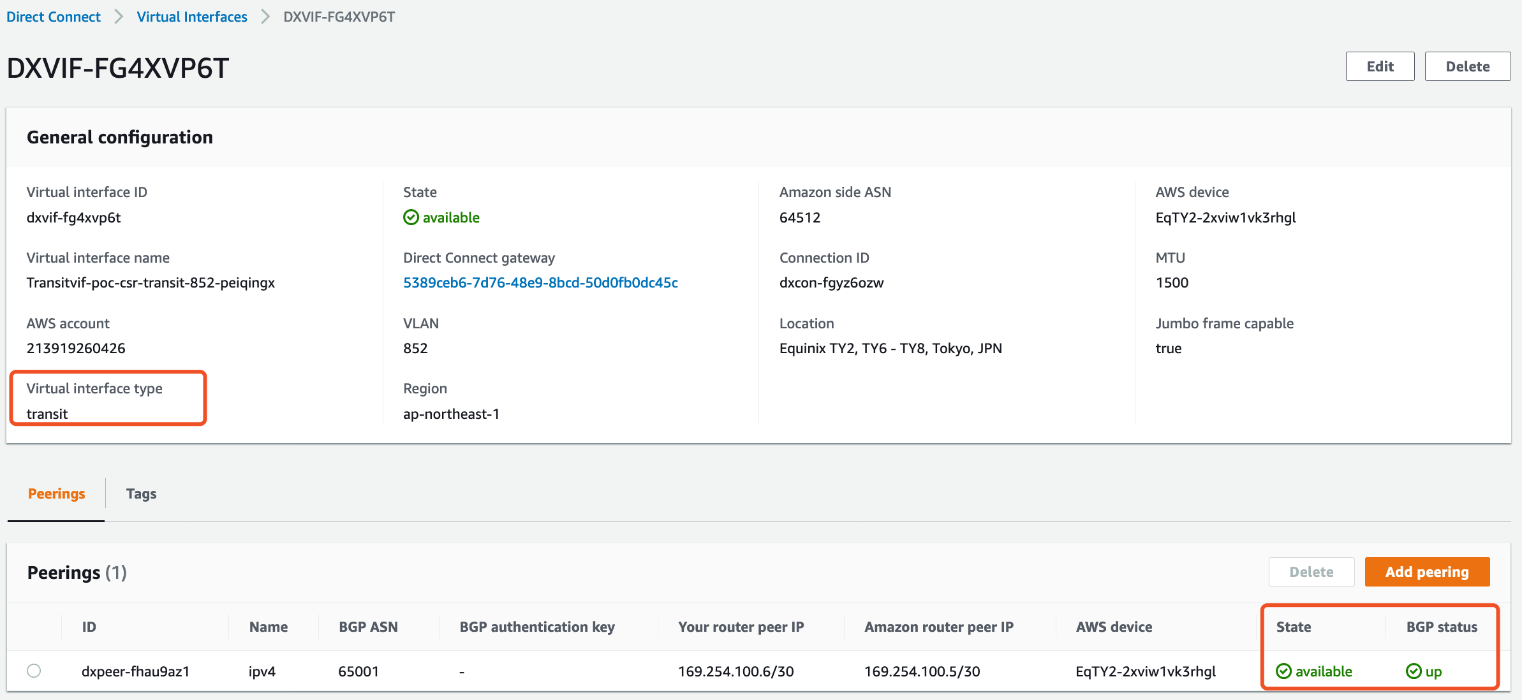Click the breadcrumb chevron after Direct Connect
The image size is (1522, 700).
coord(119,17)
